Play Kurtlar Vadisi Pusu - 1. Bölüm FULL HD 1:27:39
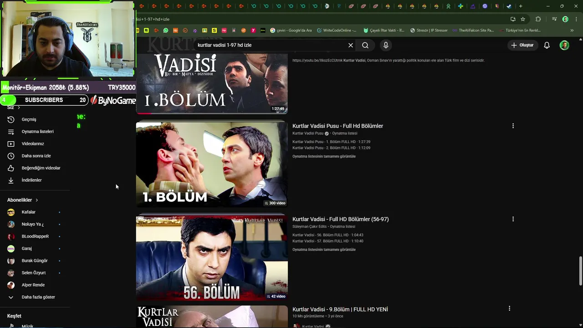583x328 pixels. tap(331, 142)
